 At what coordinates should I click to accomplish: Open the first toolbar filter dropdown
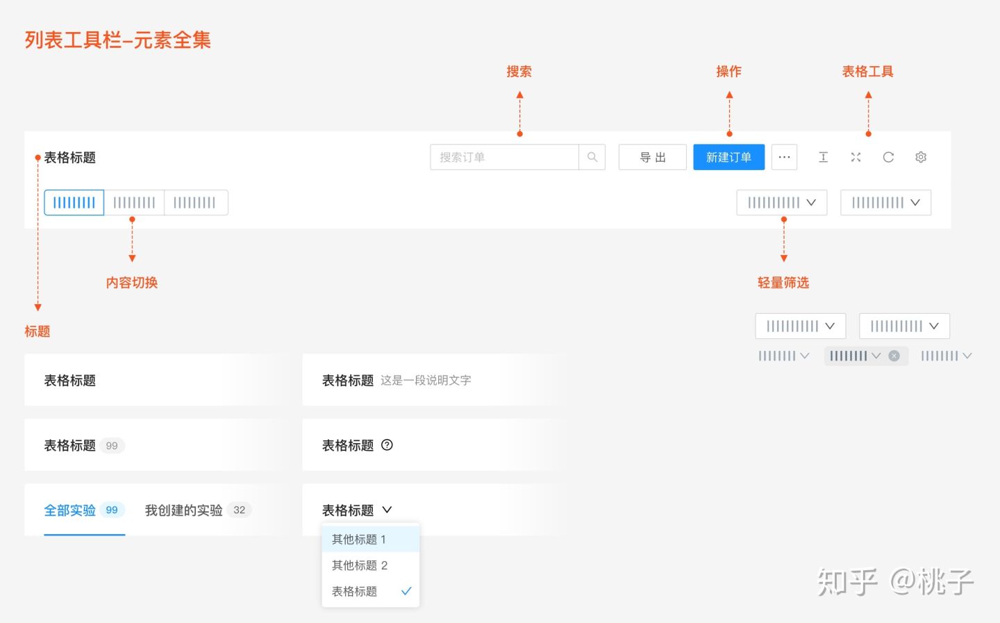click(781, 203)
